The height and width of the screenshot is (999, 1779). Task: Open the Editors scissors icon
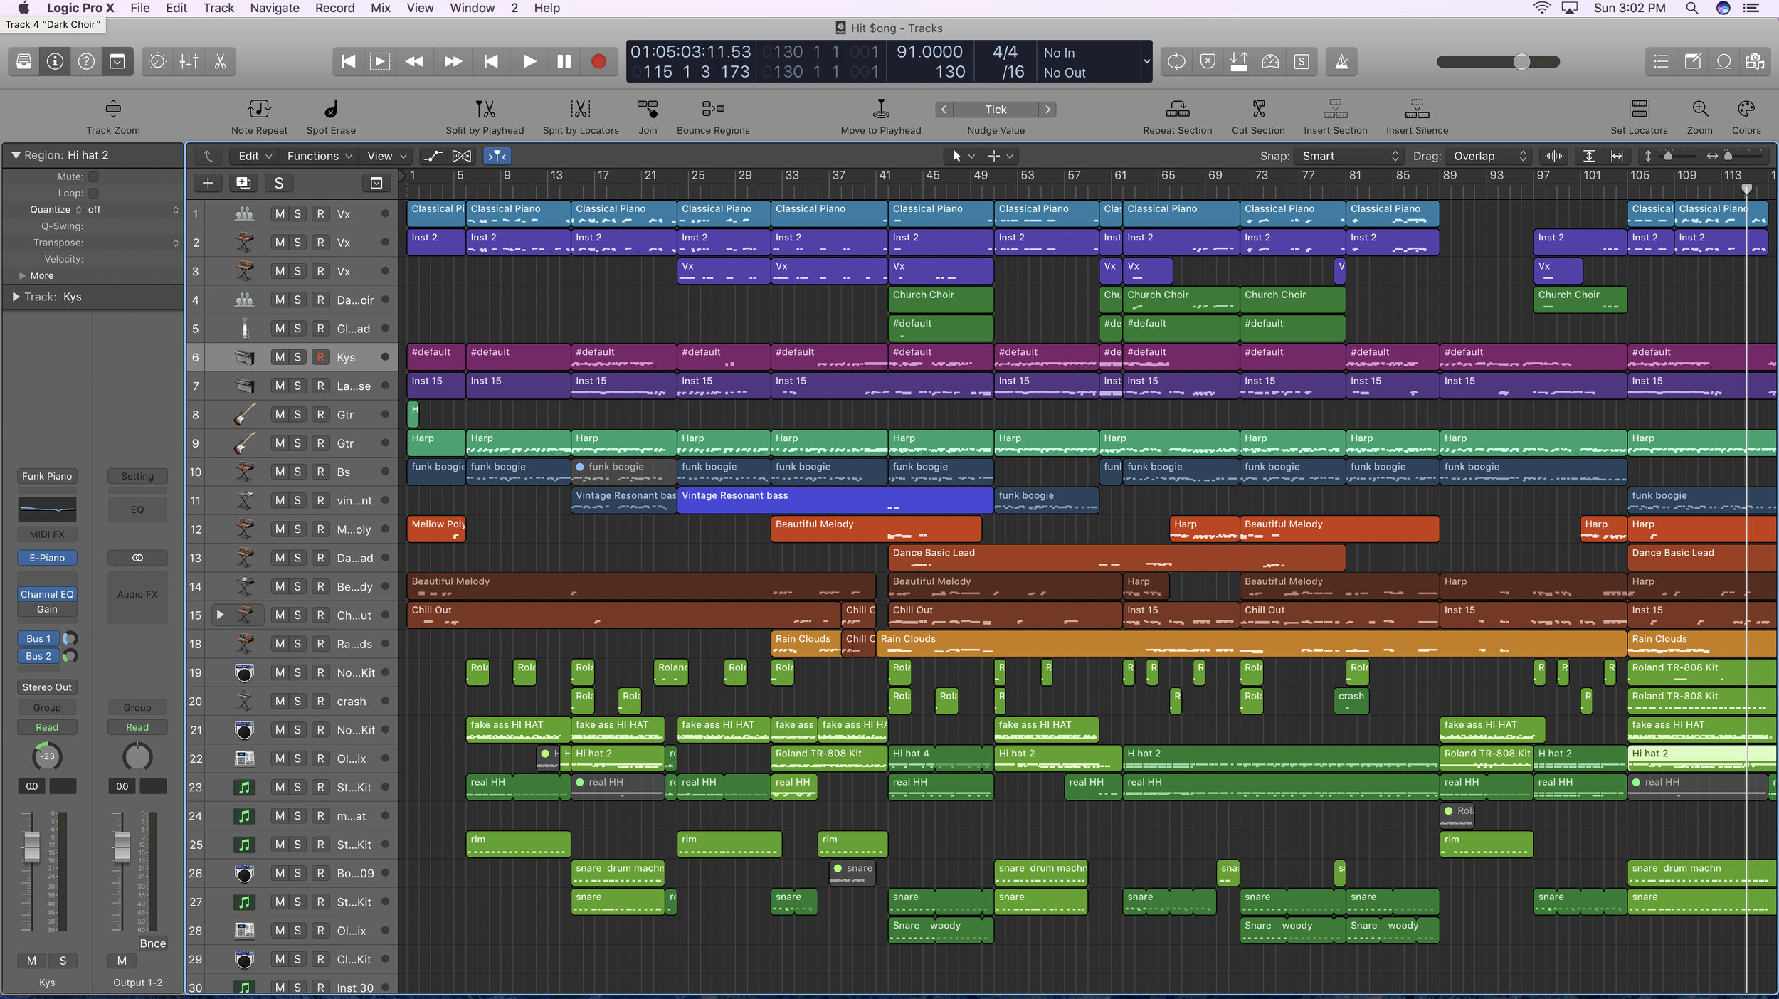pyautogui.click(x=220, y=62)
